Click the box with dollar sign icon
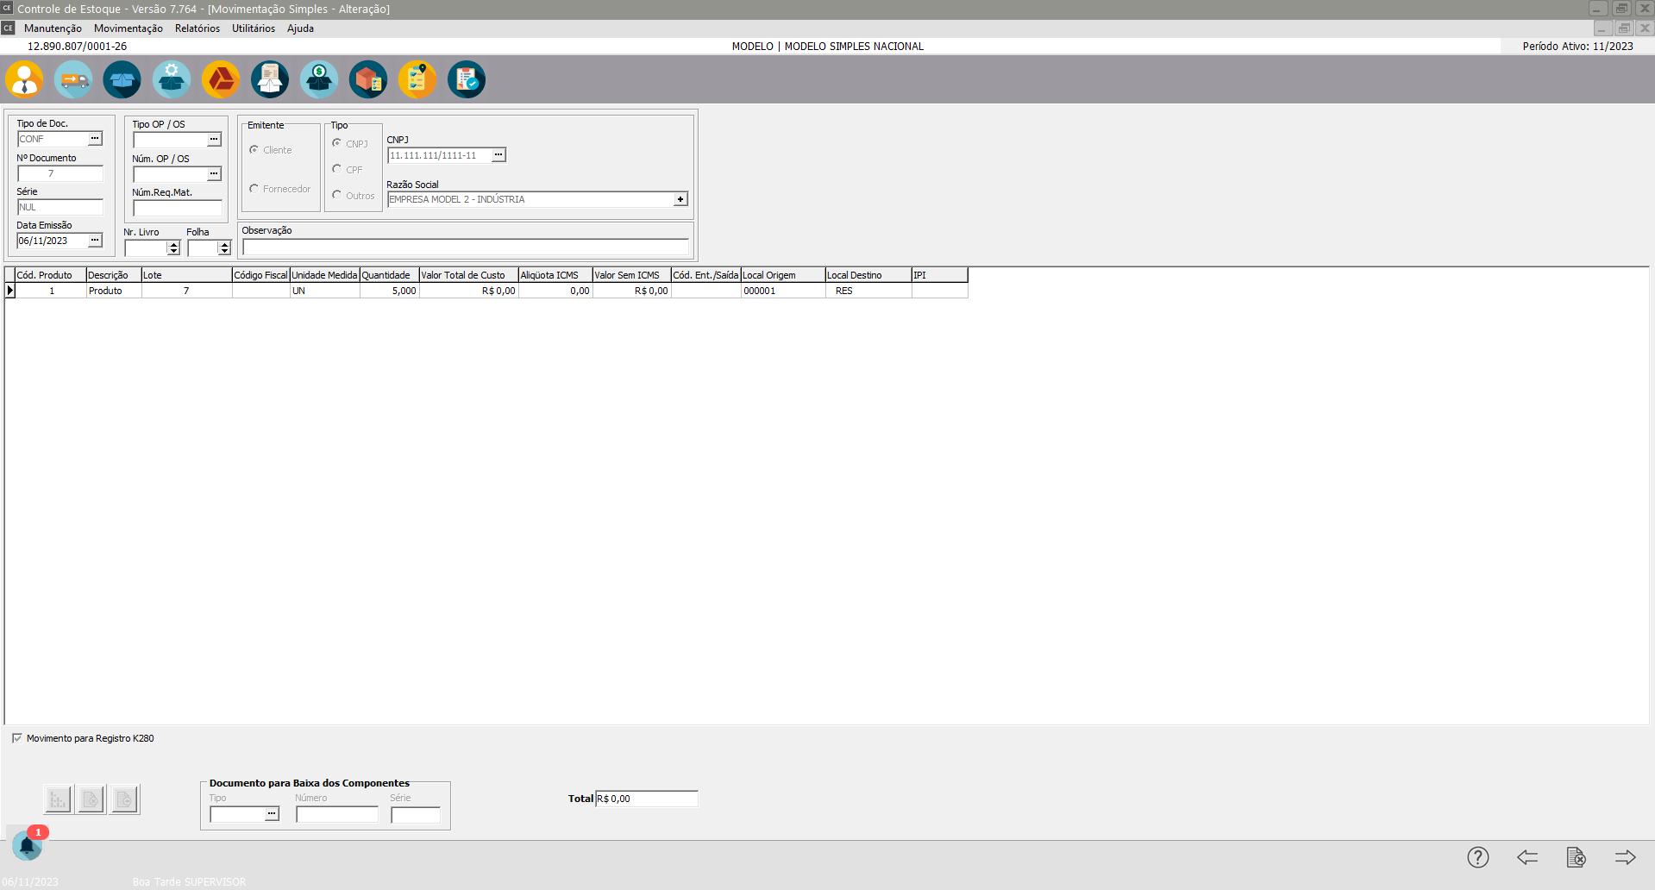 [319, 80]
